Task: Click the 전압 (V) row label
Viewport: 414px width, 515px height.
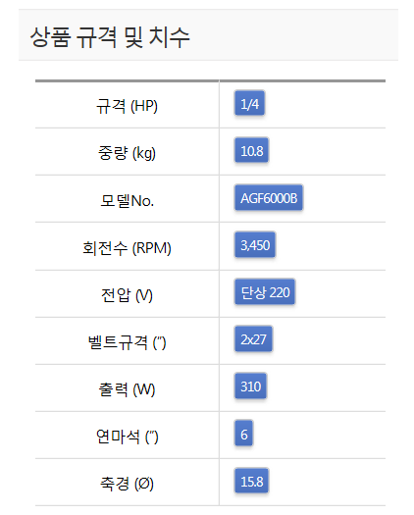Action: (x=127, y=295)
